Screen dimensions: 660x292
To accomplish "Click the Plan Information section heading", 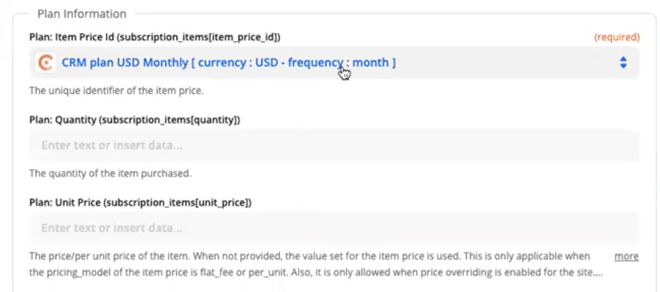I will [82, 14].
